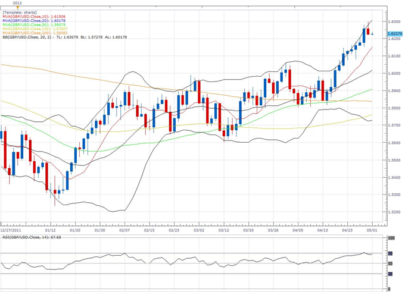Click the latest red candlestick near 1.6250
This screenshot has width=405, height=292.
368,32
